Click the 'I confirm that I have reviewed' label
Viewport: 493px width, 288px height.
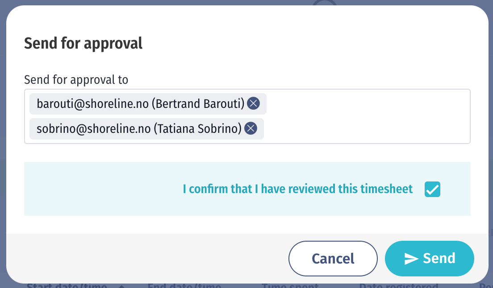click(x=298, y=189)
